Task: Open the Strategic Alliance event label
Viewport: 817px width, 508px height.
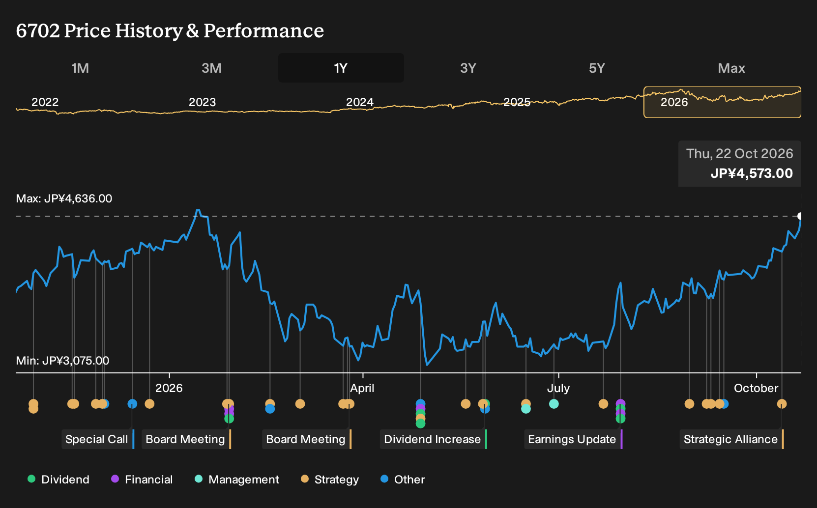Action: coord(731,439)
